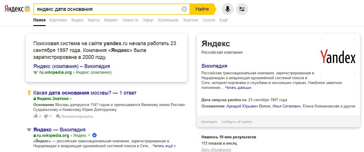Open the Услуги tab

[x=209, y=20]
